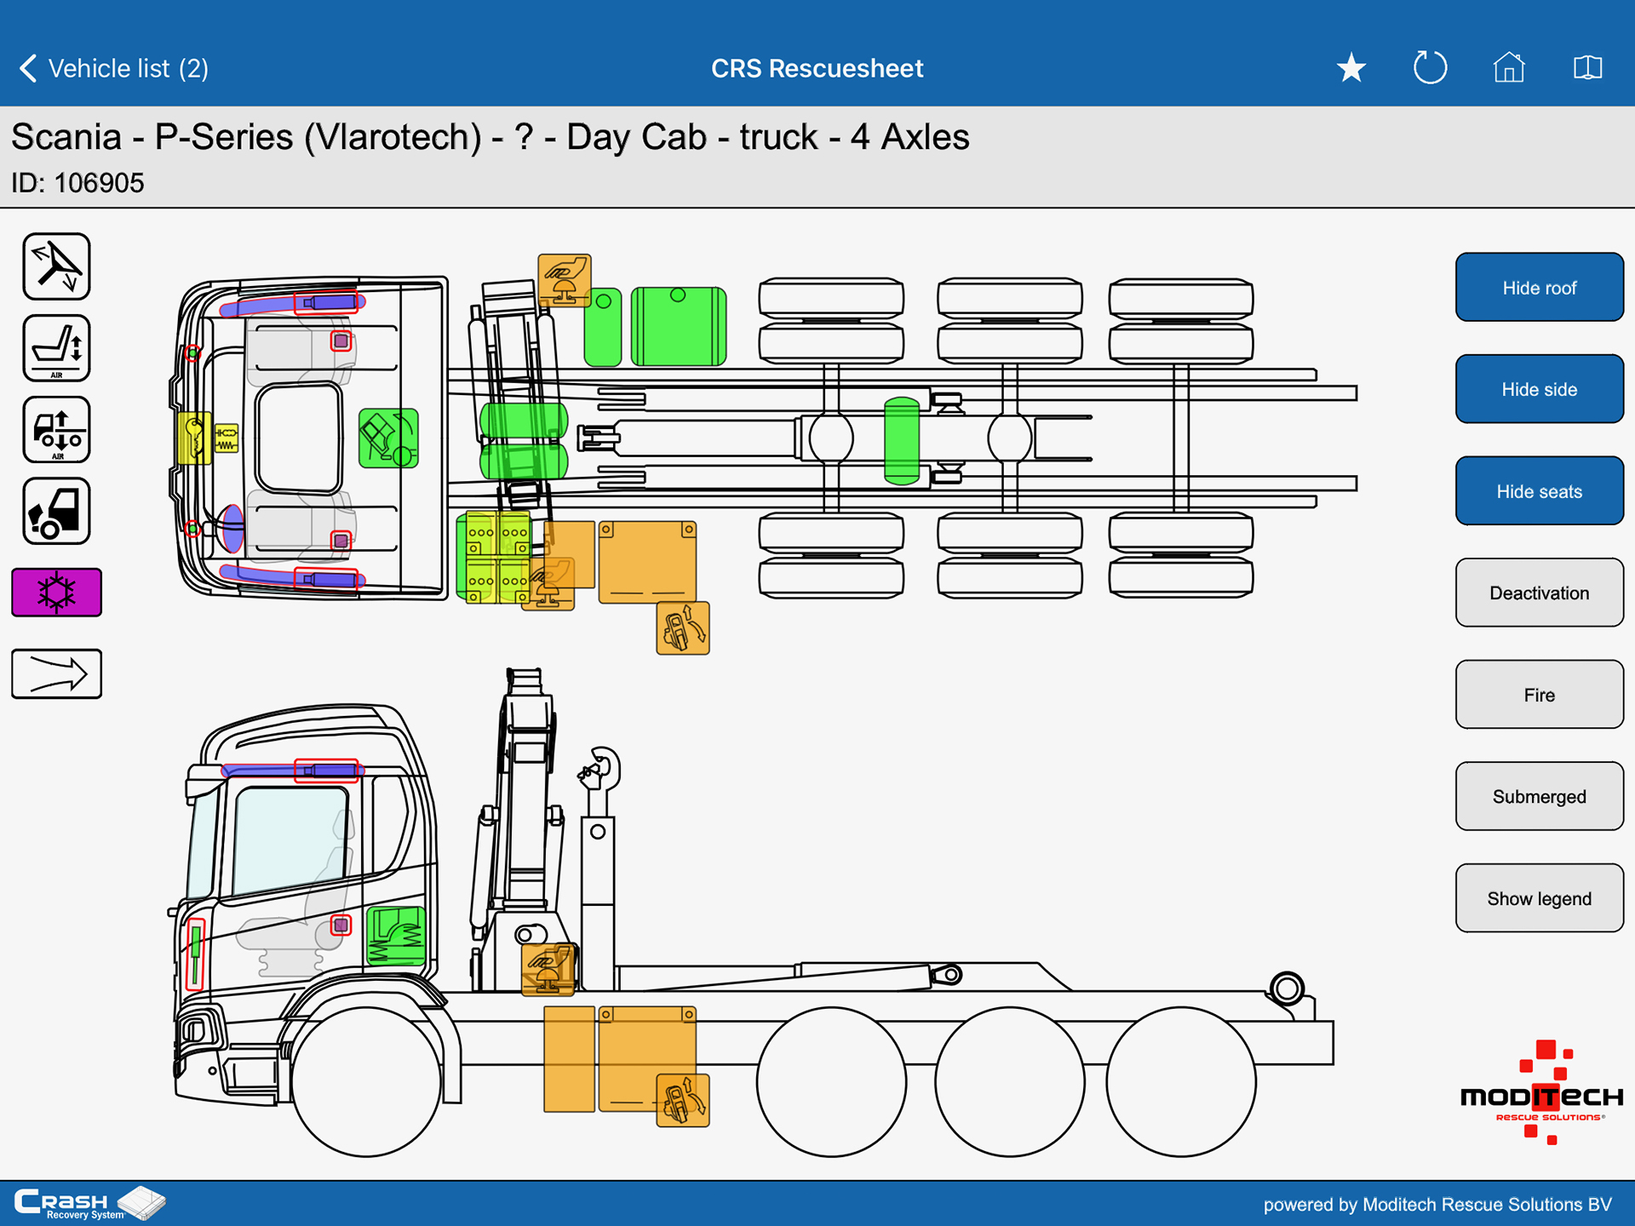Select the cab tilt icon
The width and height of the screenshot is (1635, 1226).
click(56, 511)
